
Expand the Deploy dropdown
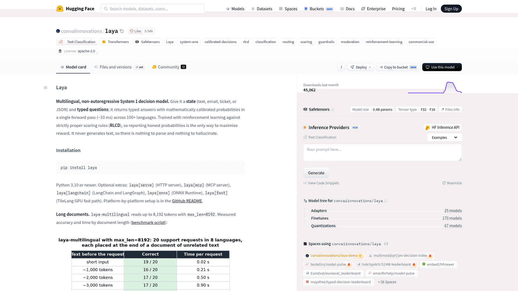pos(360,67)
